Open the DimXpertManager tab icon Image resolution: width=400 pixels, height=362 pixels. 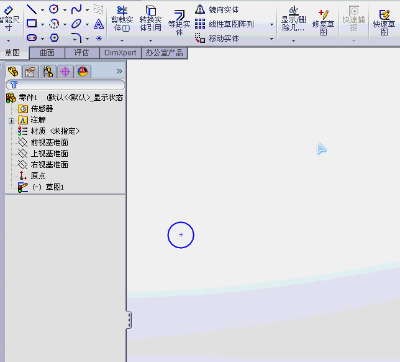pyautogui.click(x=65, y=72)
